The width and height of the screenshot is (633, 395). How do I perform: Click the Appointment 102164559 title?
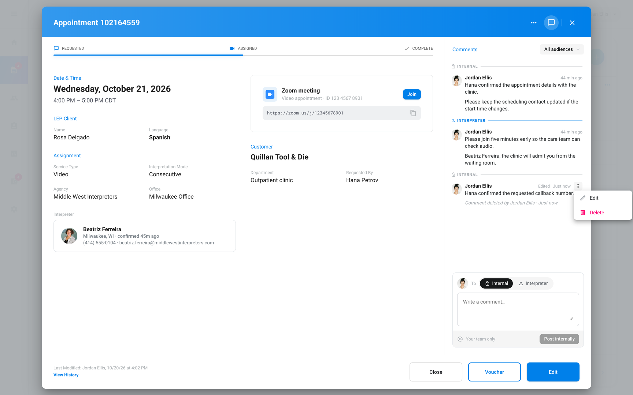click(x=97, y=23)
